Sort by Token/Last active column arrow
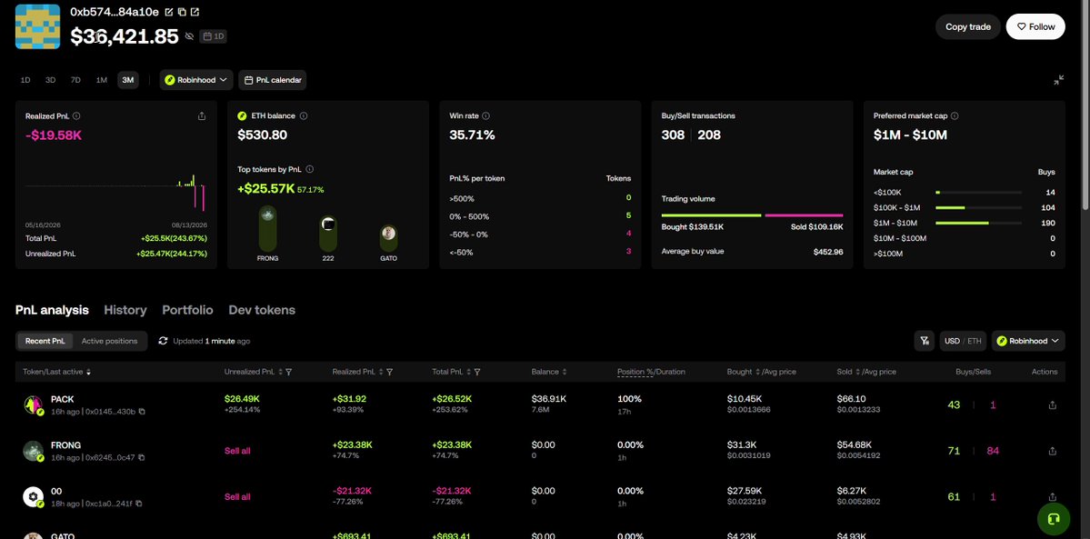 click(x=88, y=372)
